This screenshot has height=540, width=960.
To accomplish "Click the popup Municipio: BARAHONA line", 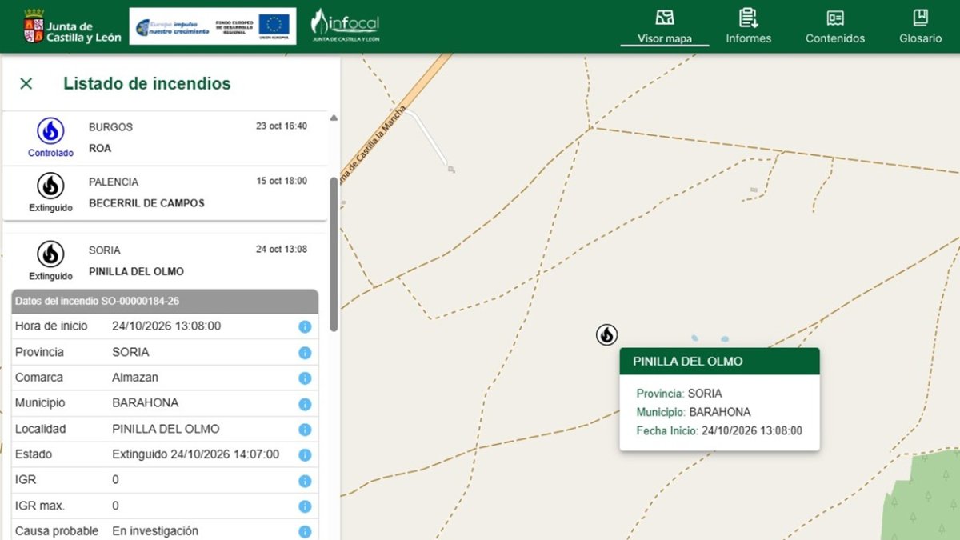I will point(694,412).
